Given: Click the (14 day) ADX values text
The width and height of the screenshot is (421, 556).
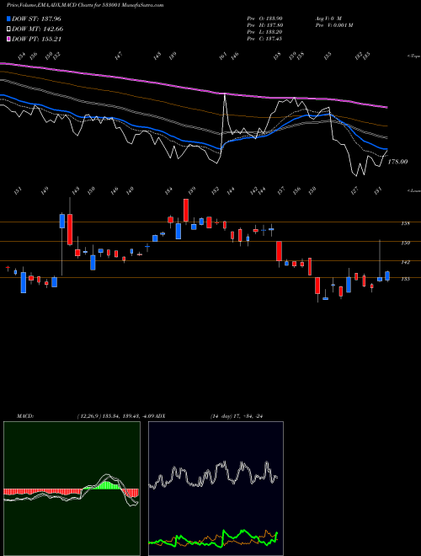Looking at the screenshot, I should [237, 416].
